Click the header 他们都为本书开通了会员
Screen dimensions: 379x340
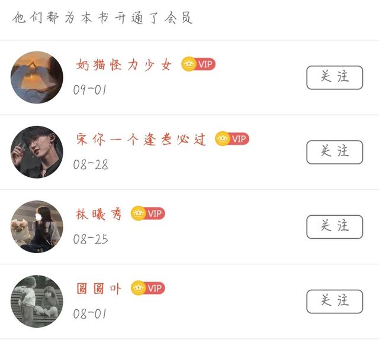click(103, 18)
